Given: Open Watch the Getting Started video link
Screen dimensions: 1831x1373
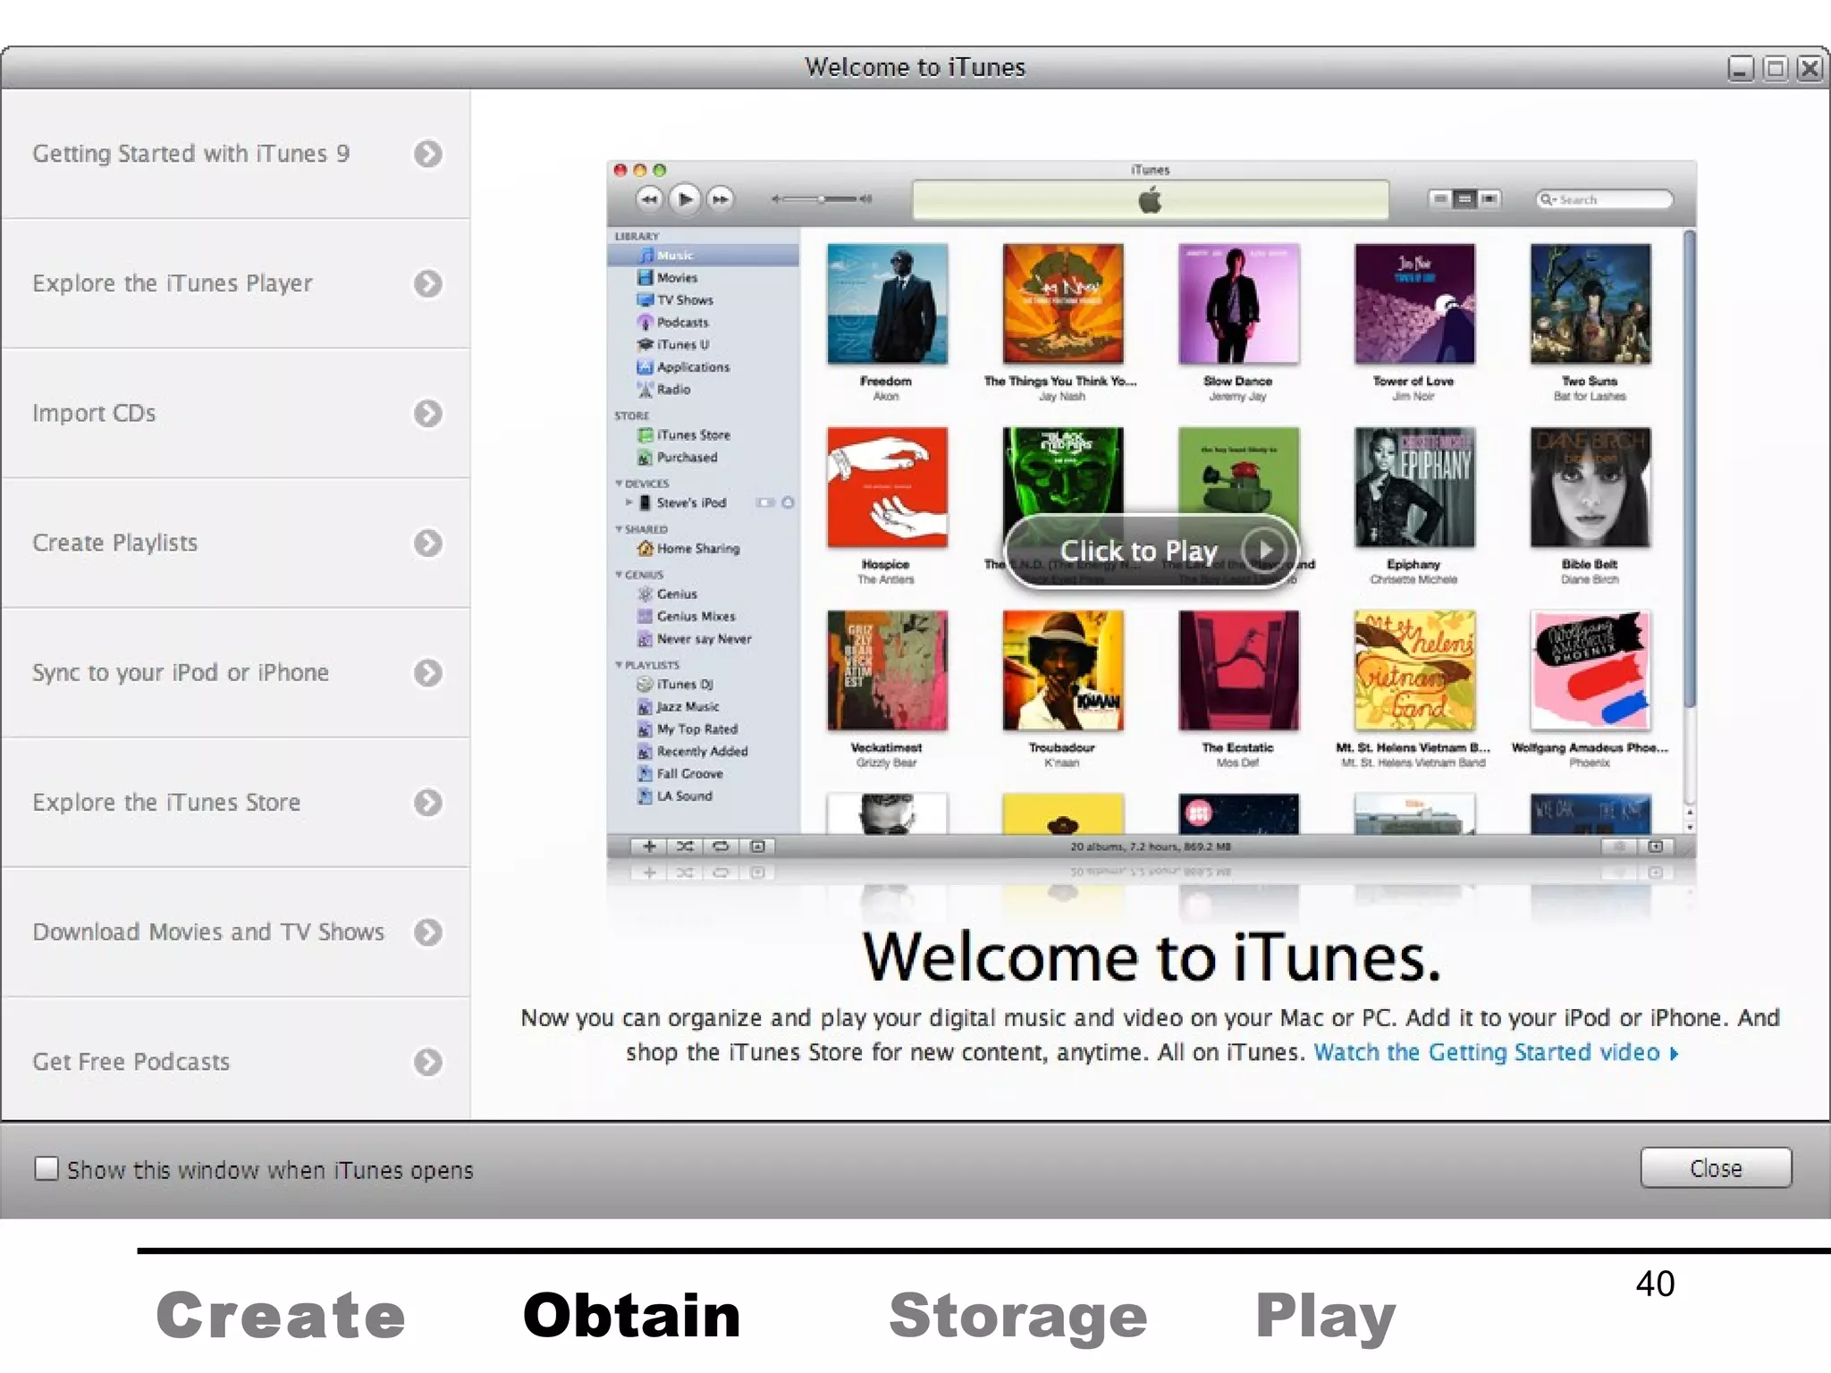Looking at the screenshot, I should point(1495,1053).
